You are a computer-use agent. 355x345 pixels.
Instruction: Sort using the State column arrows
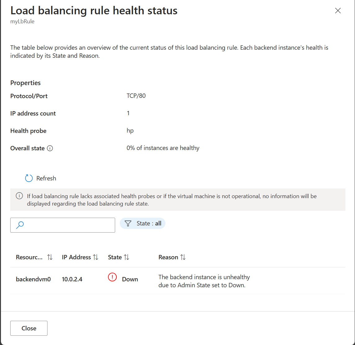[x=126, y=257]
